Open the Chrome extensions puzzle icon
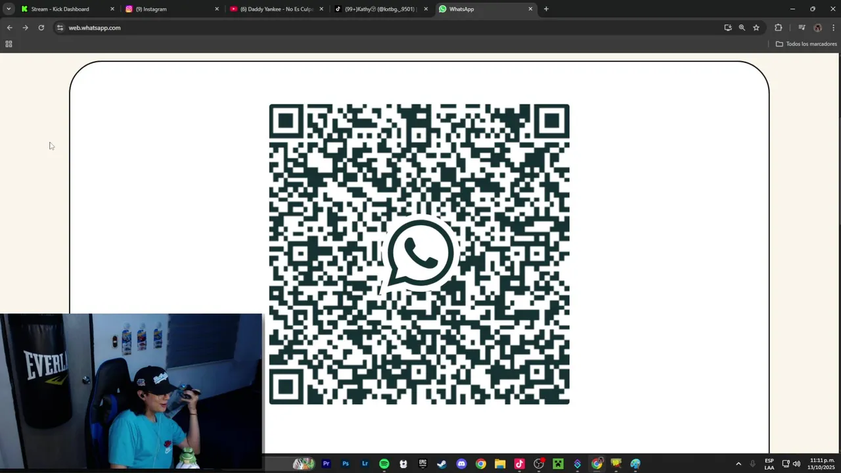 779,28
